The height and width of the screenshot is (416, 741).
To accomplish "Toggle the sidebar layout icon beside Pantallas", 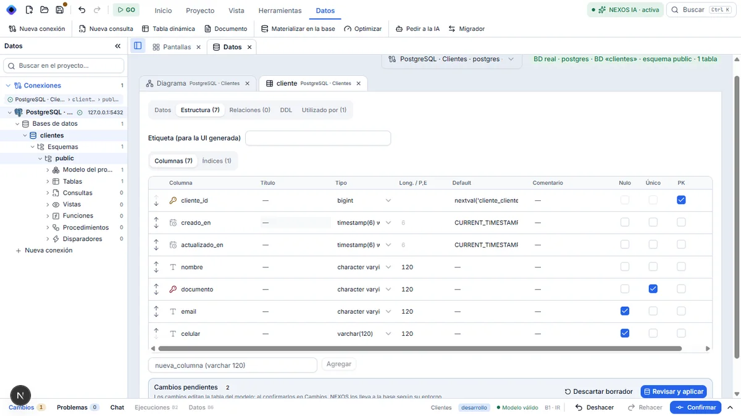I will coord(138,46).
